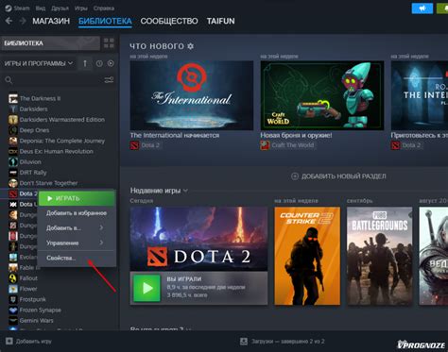Switch to the СООБЩЕСТВО tab

(x=169, y=21)
